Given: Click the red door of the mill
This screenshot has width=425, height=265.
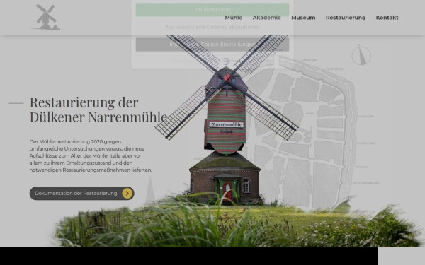Looking at the screenshot, I should point(228,192).
